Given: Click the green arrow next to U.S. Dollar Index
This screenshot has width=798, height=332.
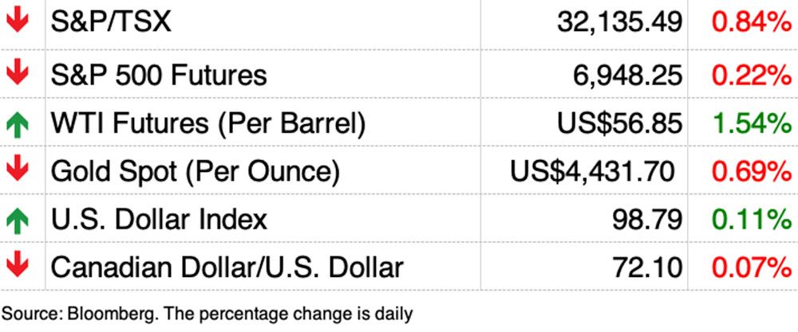Looking at the screenshot, I should pos(17,219).
